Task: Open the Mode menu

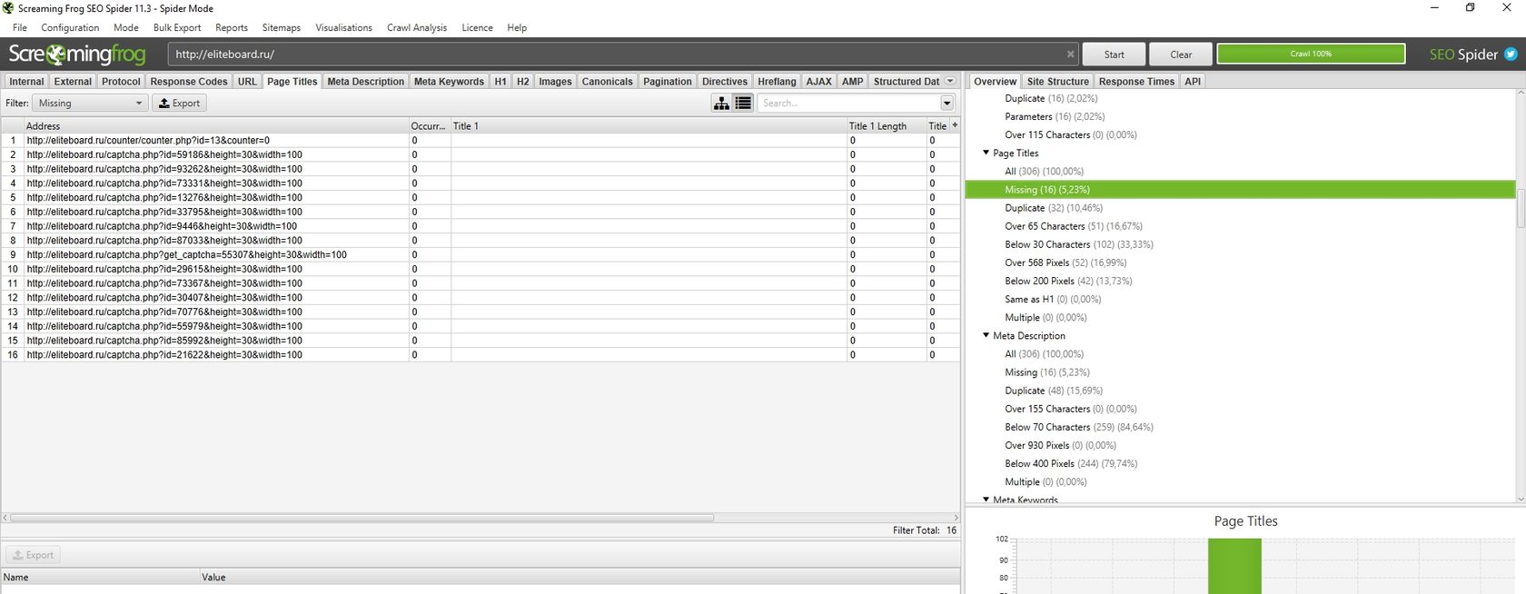Action: click(x=126, y=27)
